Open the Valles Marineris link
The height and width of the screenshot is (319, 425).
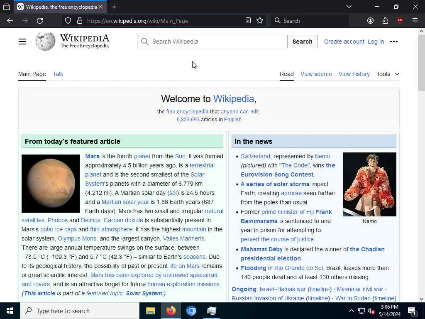183,238
